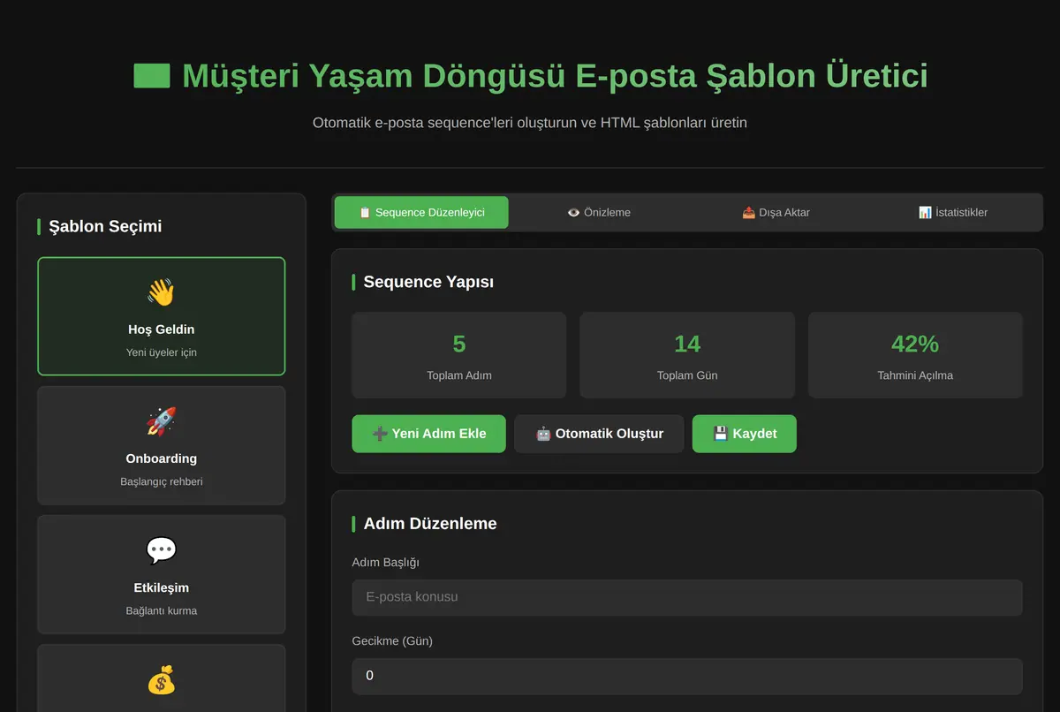Click the Otomatik Oluştur button
Image resolution: width=1060 pixels, height=712 pixels.
pos(600,434)
